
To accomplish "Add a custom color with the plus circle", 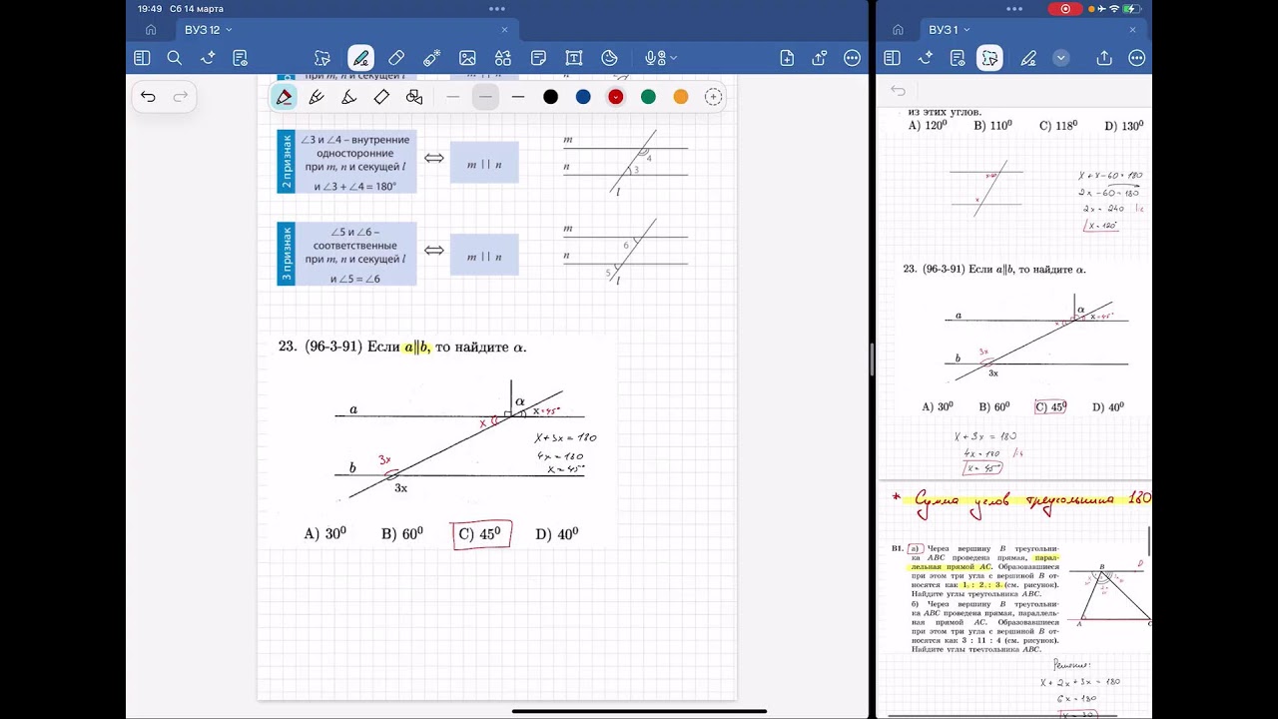I will pos(713,97).
